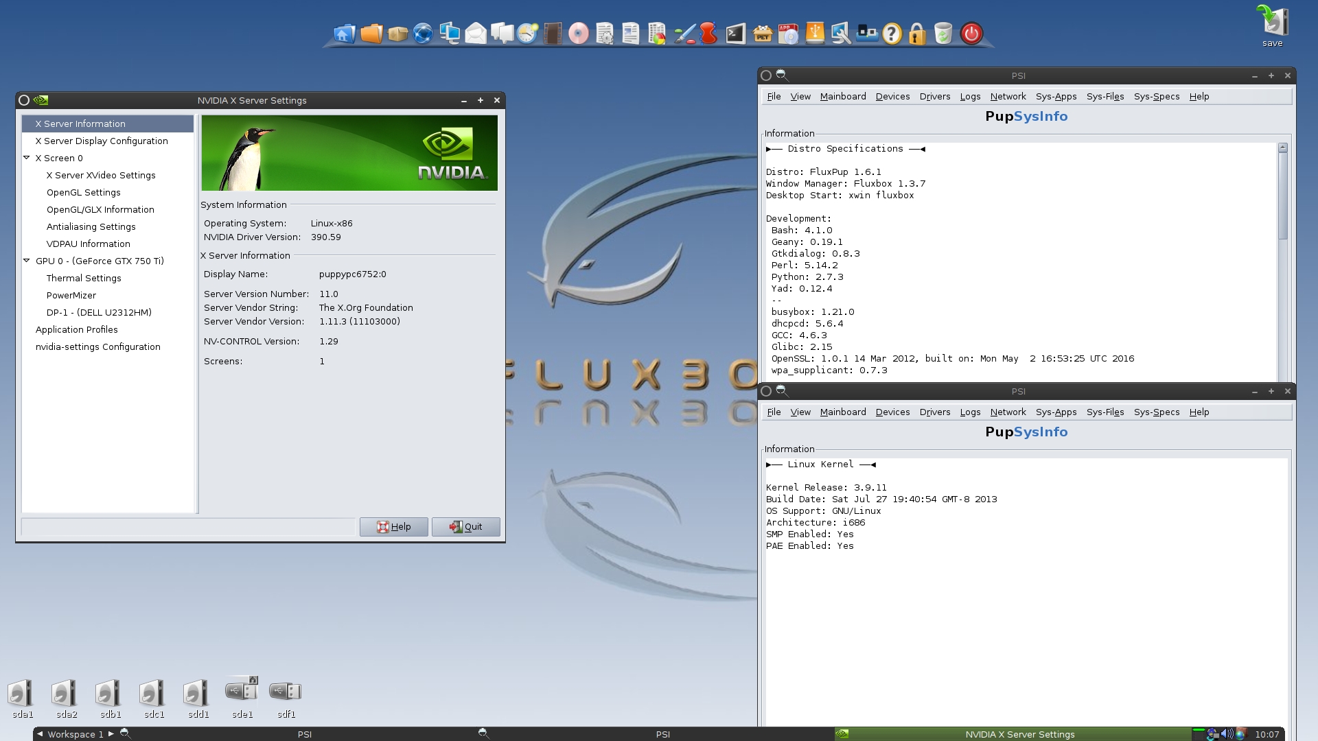Viewport: 1318px width, 741px height.
Task: Open Devices menu in upper PSI window
Action: pos(892,96)
